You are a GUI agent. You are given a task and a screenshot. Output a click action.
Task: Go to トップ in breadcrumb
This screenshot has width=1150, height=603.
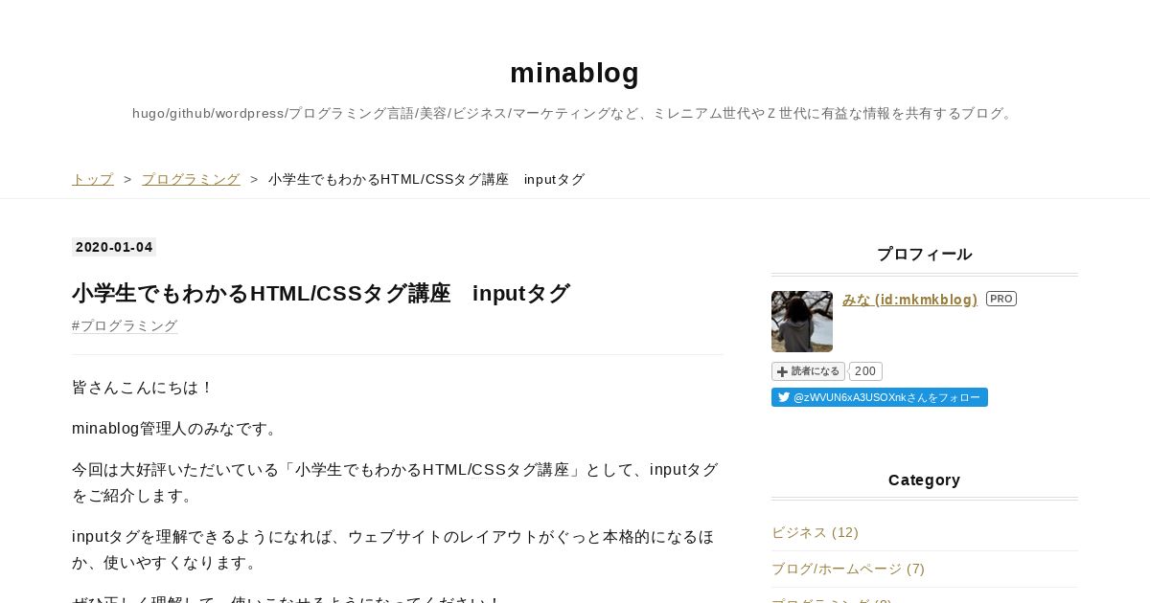[93, 179]
